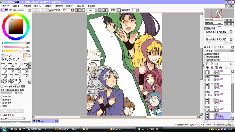Hide the hair layer eye icon
The image size is (235, 132).
click(207, 100)
